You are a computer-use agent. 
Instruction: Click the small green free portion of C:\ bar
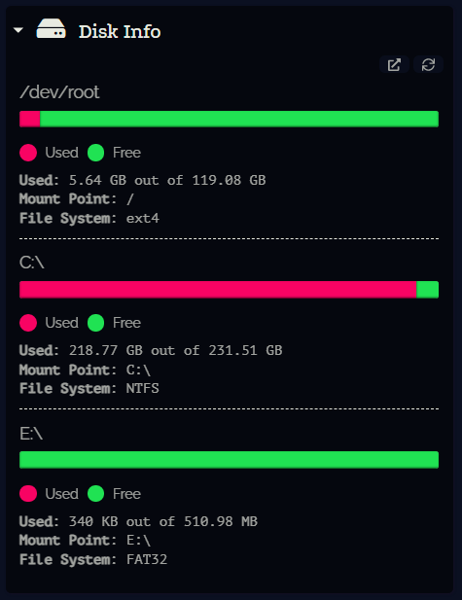pos(428,290)
